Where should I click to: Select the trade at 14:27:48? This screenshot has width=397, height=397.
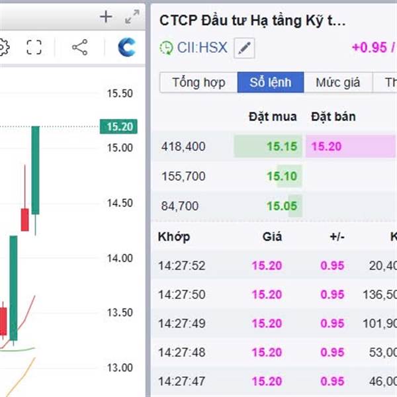274,352
